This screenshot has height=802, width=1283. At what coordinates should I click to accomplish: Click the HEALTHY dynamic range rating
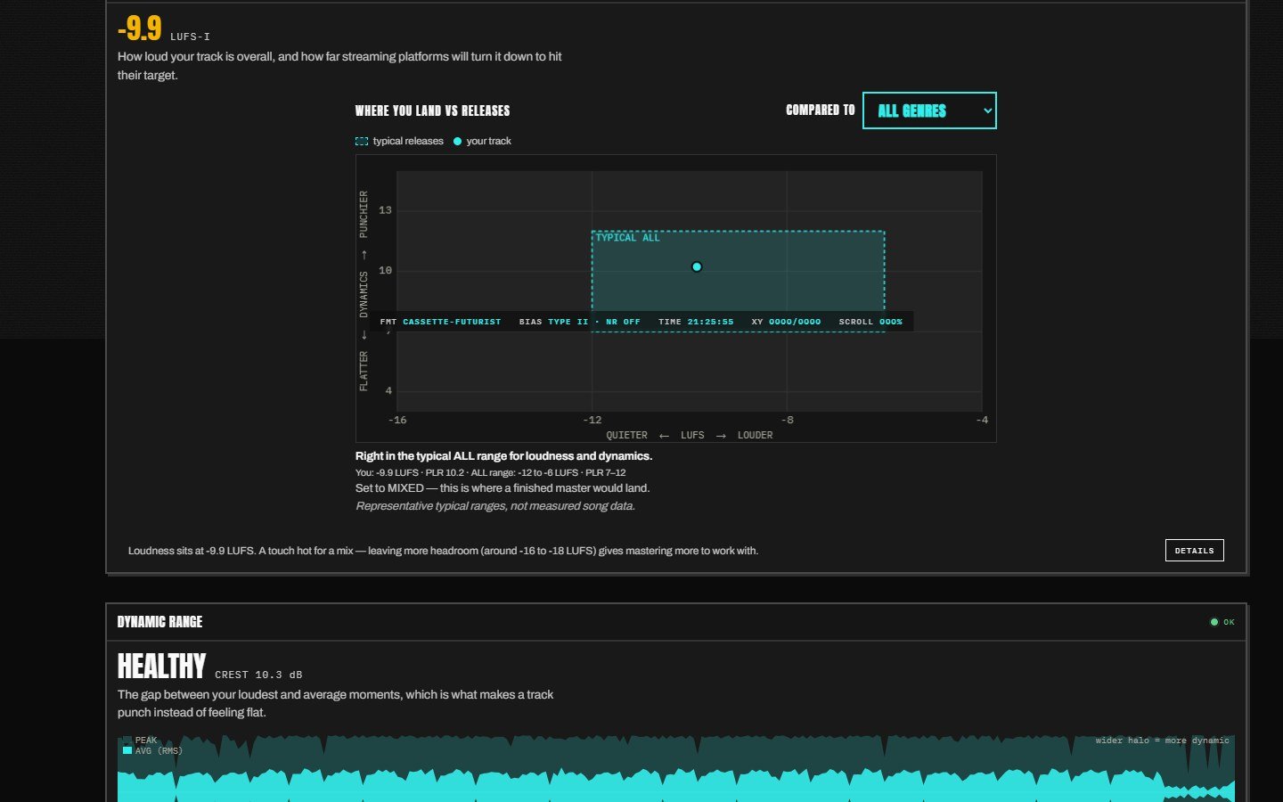(x=161, y=667)
